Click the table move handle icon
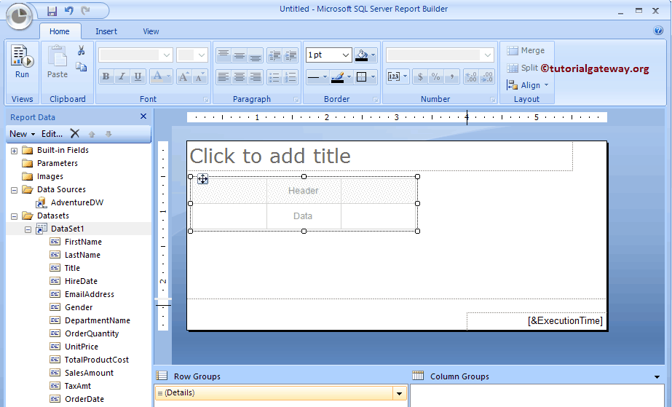The width and height of the screenshot is (672, 407). point(202,179)
